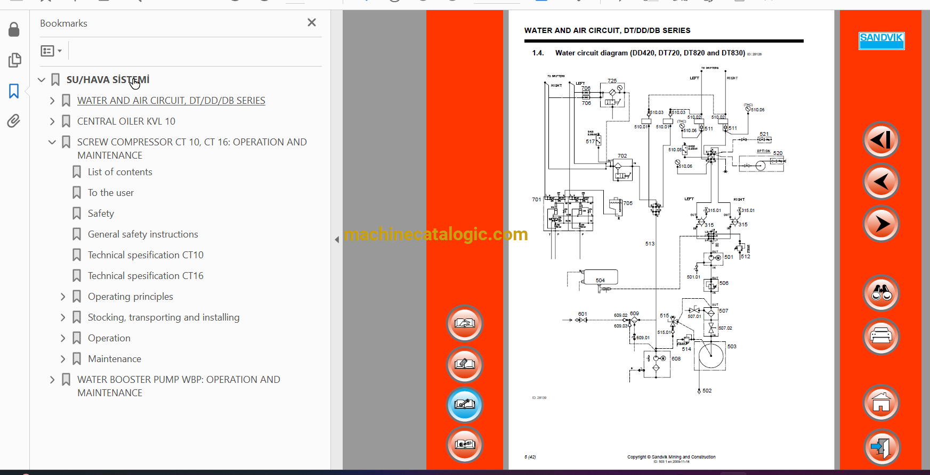Expand Operating principles bookmark
This screenshot has width=930, height=475.
point(63,297)
